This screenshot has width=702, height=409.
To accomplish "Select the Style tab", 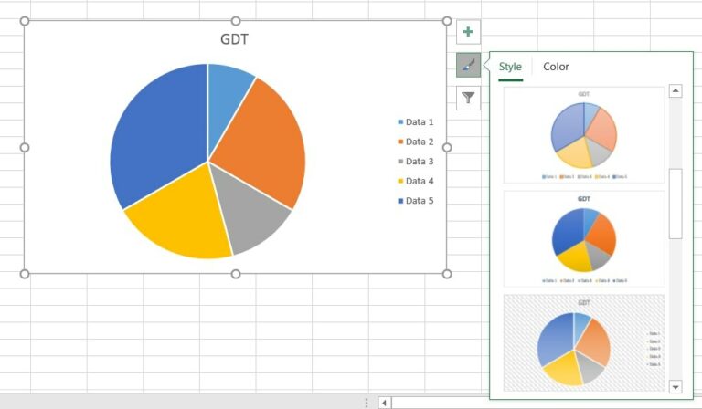I will coord(510,67).
